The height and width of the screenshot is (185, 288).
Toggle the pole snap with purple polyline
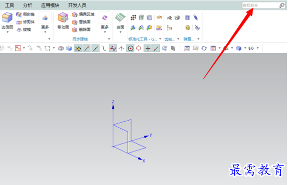coord(113,49)
